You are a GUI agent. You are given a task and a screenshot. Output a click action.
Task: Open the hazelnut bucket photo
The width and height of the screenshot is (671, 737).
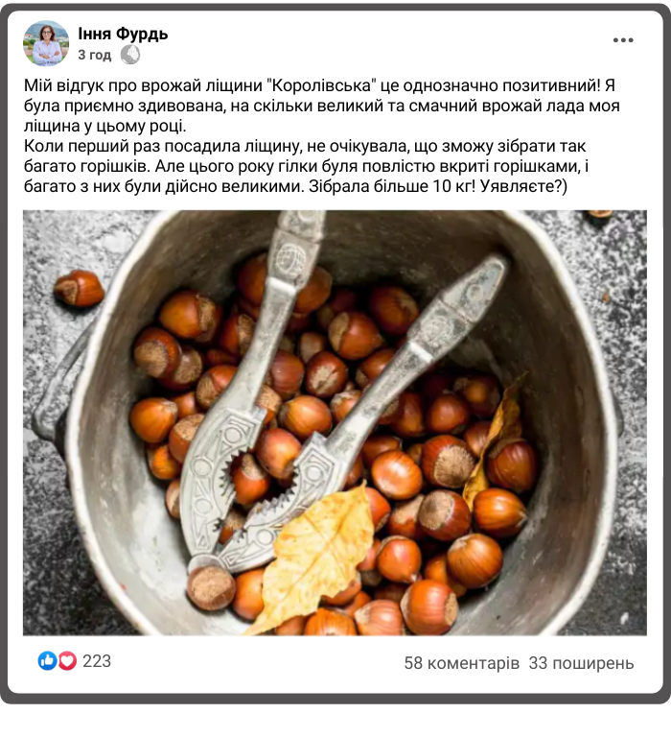pyautogui.click(x=335, y=422)
